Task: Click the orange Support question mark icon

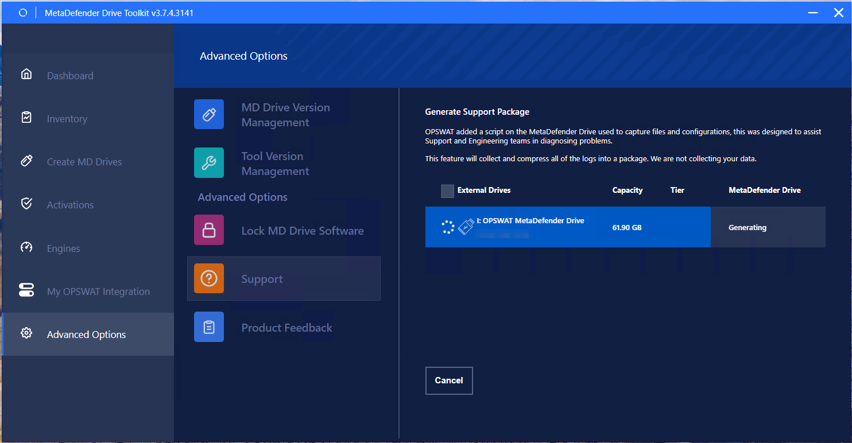Action: point(209,278)
